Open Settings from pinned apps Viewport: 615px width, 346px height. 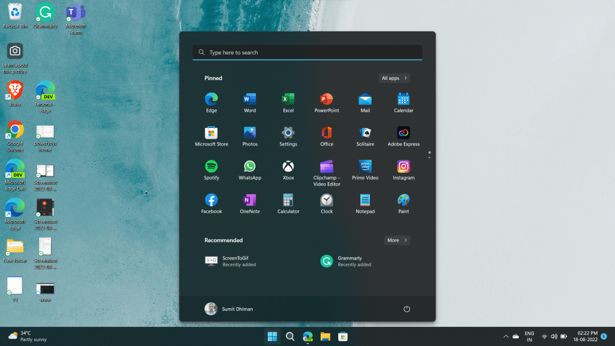point(288,136)
